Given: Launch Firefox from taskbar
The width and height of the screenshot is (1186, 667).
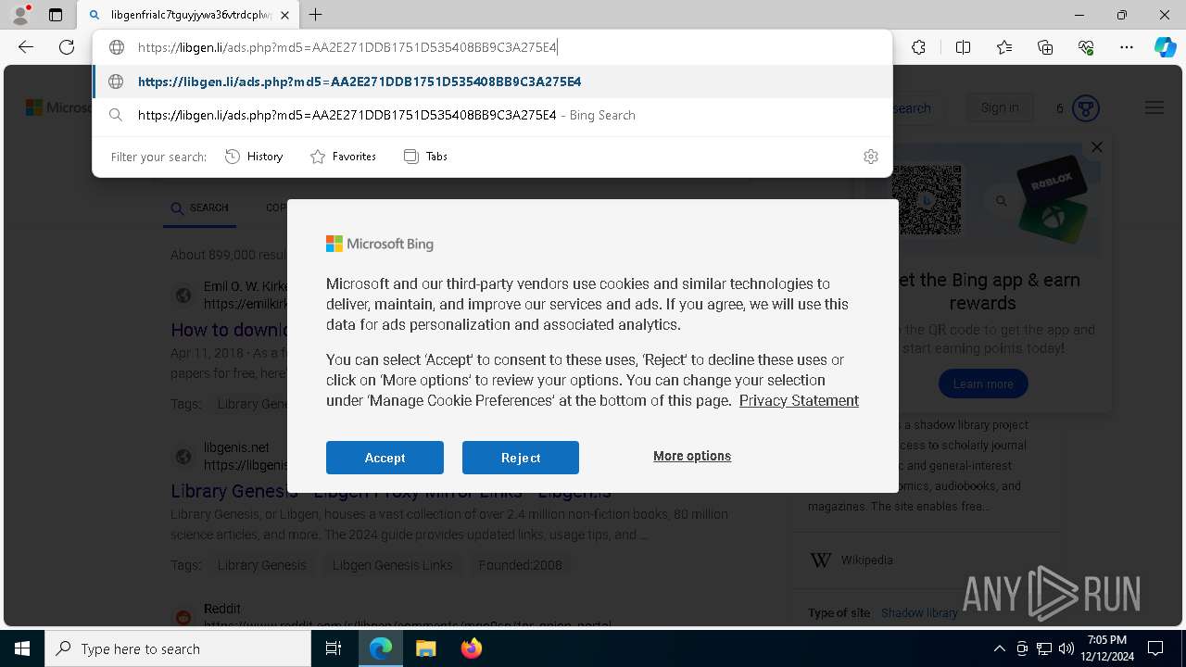Looking at the screenshot, I should [471, 648].
